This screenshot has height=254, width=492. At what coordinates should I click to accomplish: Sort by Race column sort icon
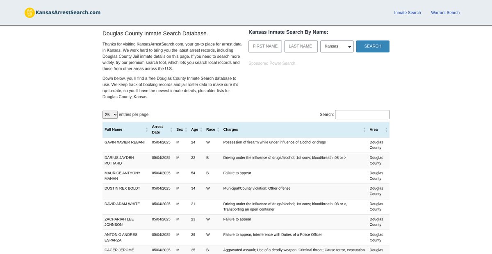[218, 129]
